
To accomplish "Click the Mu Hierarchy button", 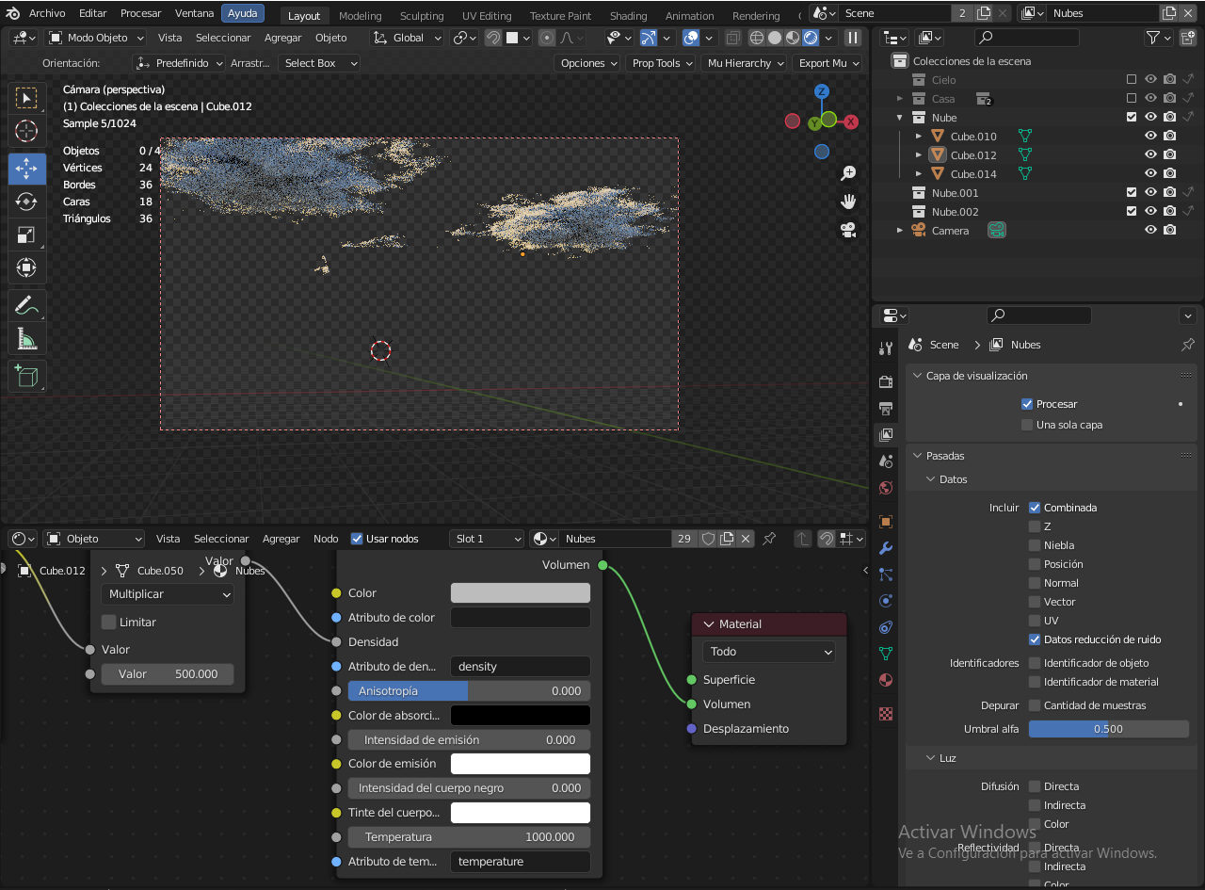I will [747, 63].
